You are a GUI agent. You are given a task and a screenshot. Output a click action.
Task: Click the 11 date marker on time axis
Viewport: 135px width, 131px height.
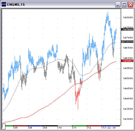75,128
